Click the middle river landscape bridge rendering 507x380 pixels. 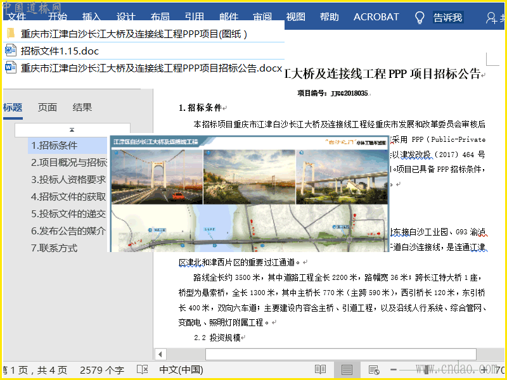249,177
